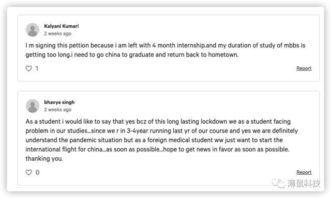The width and height of the screenshot is (331, 198).
Task: Click the line 'understand the pandemic situation'
Action: [x=154, y=140]
